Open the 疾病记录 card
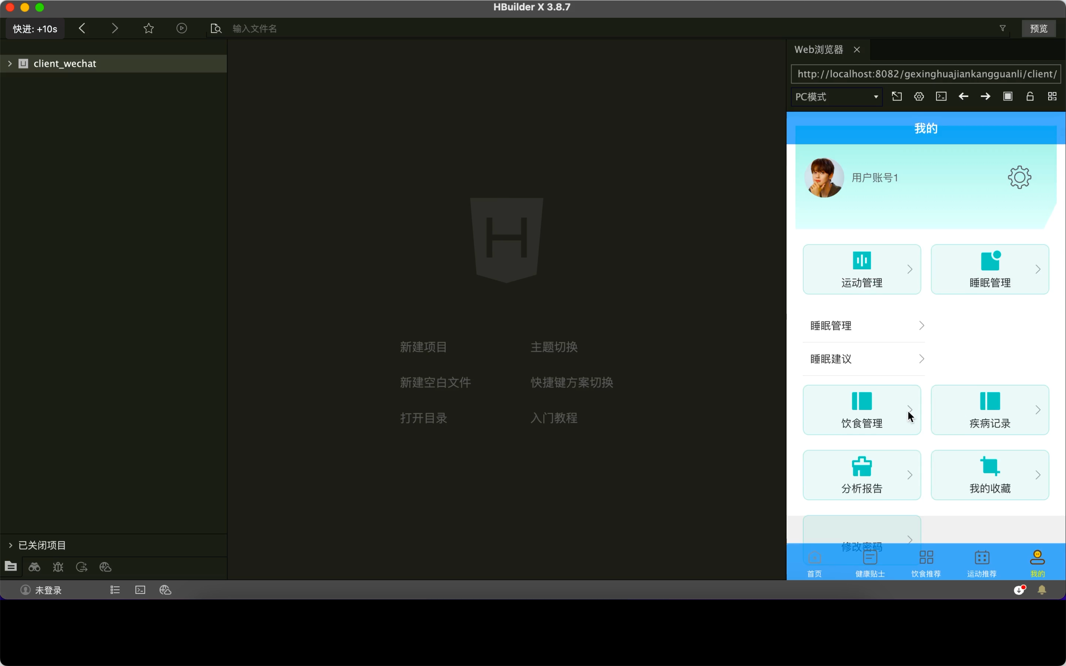Screen dimensions: 1066x666 990,410
